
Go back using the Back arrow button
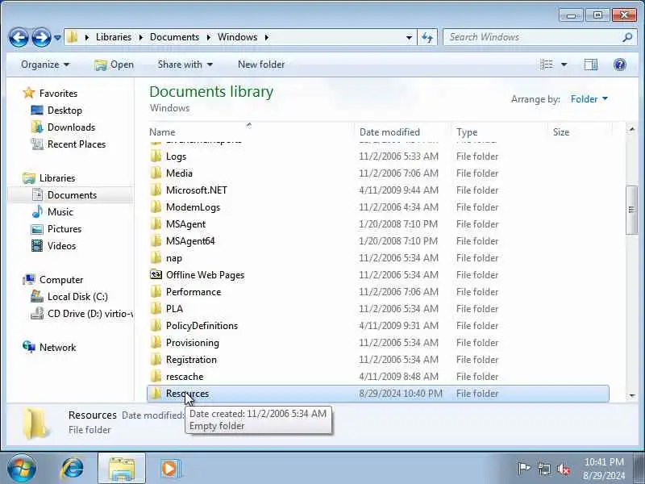[x=19, y=37]
